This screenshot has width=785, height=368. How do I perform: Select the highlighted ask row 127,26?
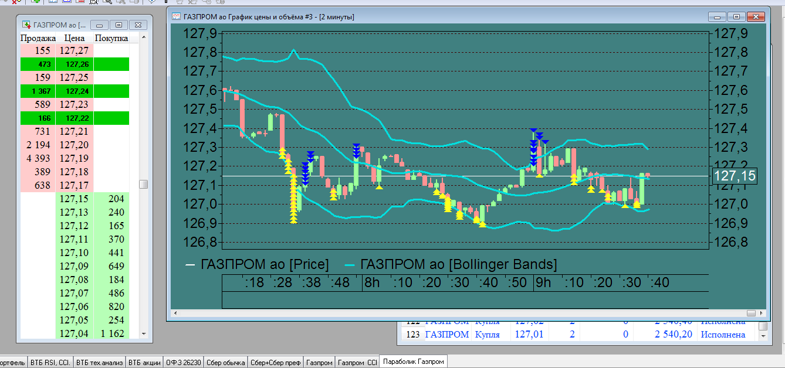pos(75,64)
